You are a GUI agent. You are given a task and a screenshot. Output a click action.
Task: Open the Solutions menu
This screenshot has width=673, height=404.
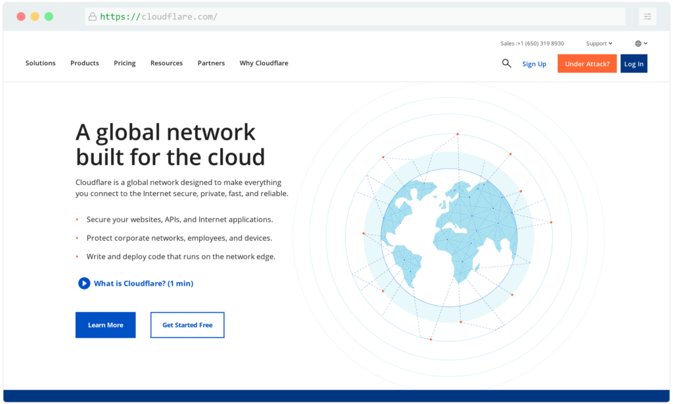(40, 63)
